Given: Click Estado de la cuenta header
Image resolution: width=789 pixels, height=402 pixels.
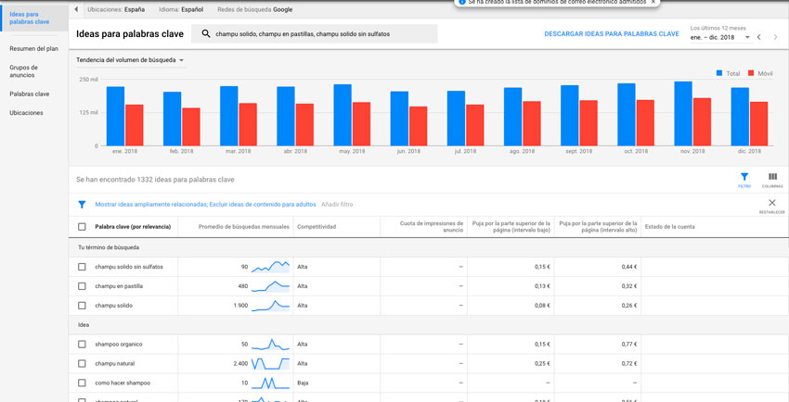Looking at the screenshot, I should tap(670, 227).
